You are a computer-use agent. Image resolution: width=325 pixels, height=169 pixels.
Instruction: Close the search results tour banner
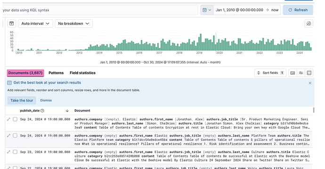click(x=310, y=83)
